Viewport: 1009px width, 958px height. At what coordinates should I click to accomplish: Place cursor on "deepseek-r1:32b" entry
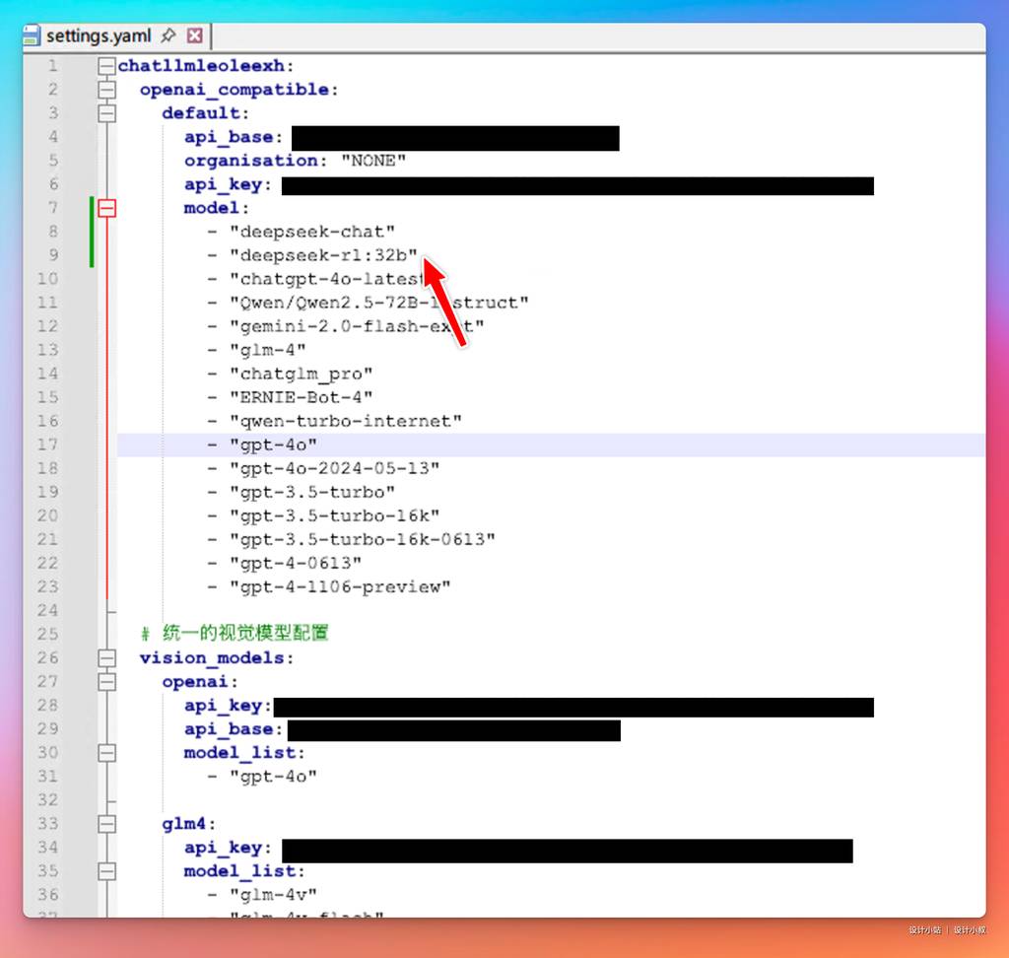point(323,255)
